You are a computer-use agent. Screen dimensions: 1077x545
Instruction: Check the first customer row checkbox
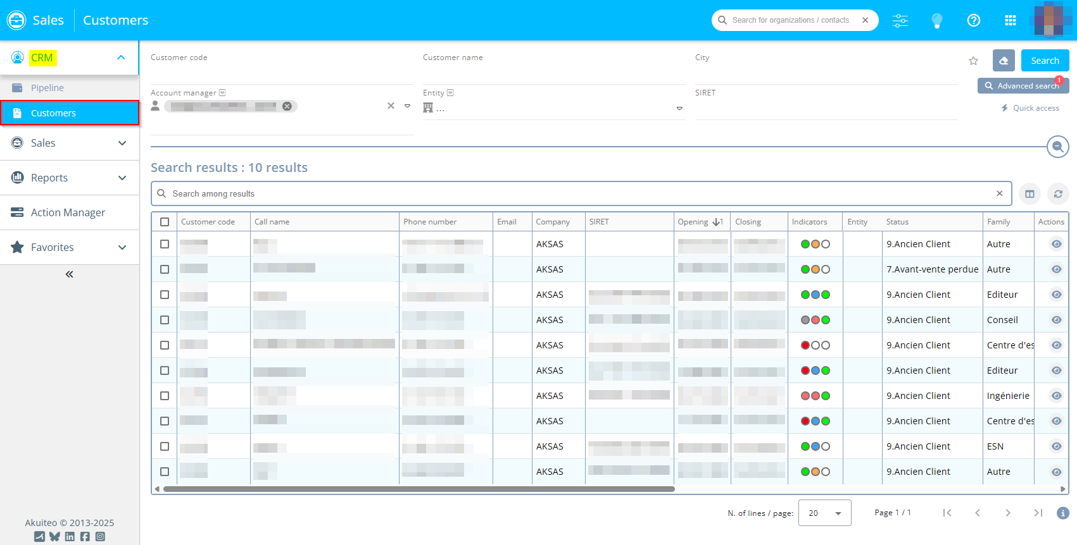coord(165,244)
